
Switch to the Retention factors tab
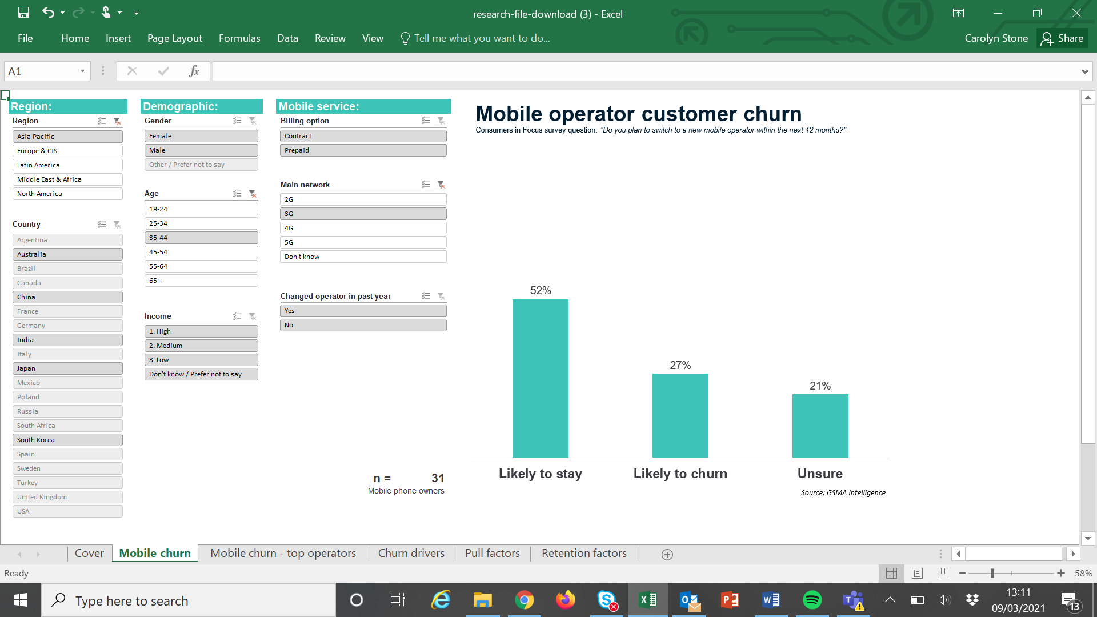[x=584, y=553]
